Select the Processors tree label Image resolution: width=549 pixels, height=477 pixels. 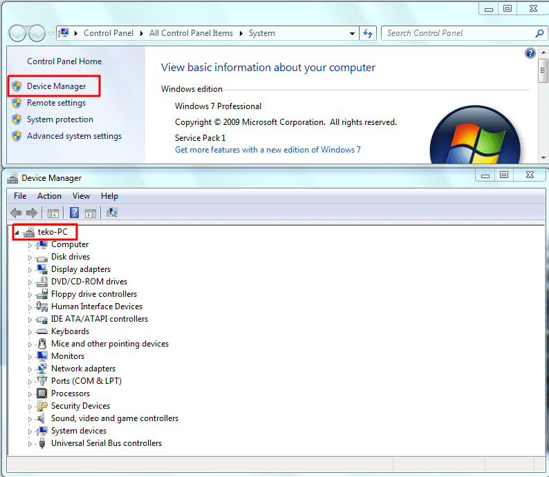point(71,393)
